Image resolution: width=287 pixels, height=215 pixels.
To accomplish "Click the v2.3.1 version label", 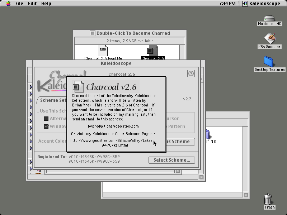I will coord(189,99).
